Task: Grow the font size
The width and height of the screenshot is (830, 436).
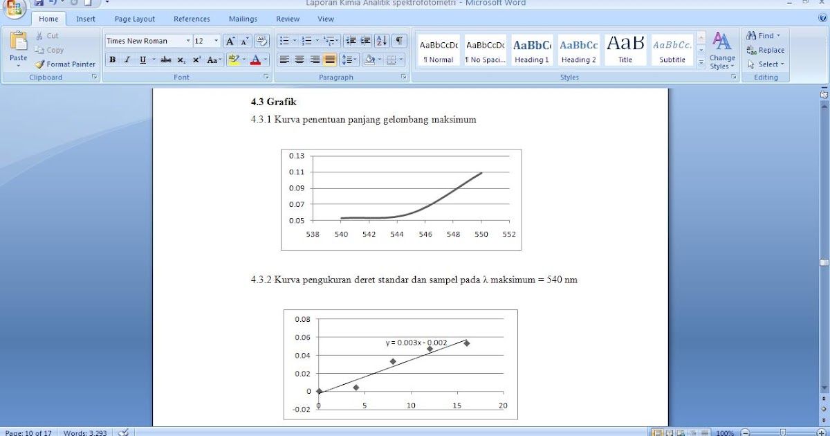Action: point(230,41)
